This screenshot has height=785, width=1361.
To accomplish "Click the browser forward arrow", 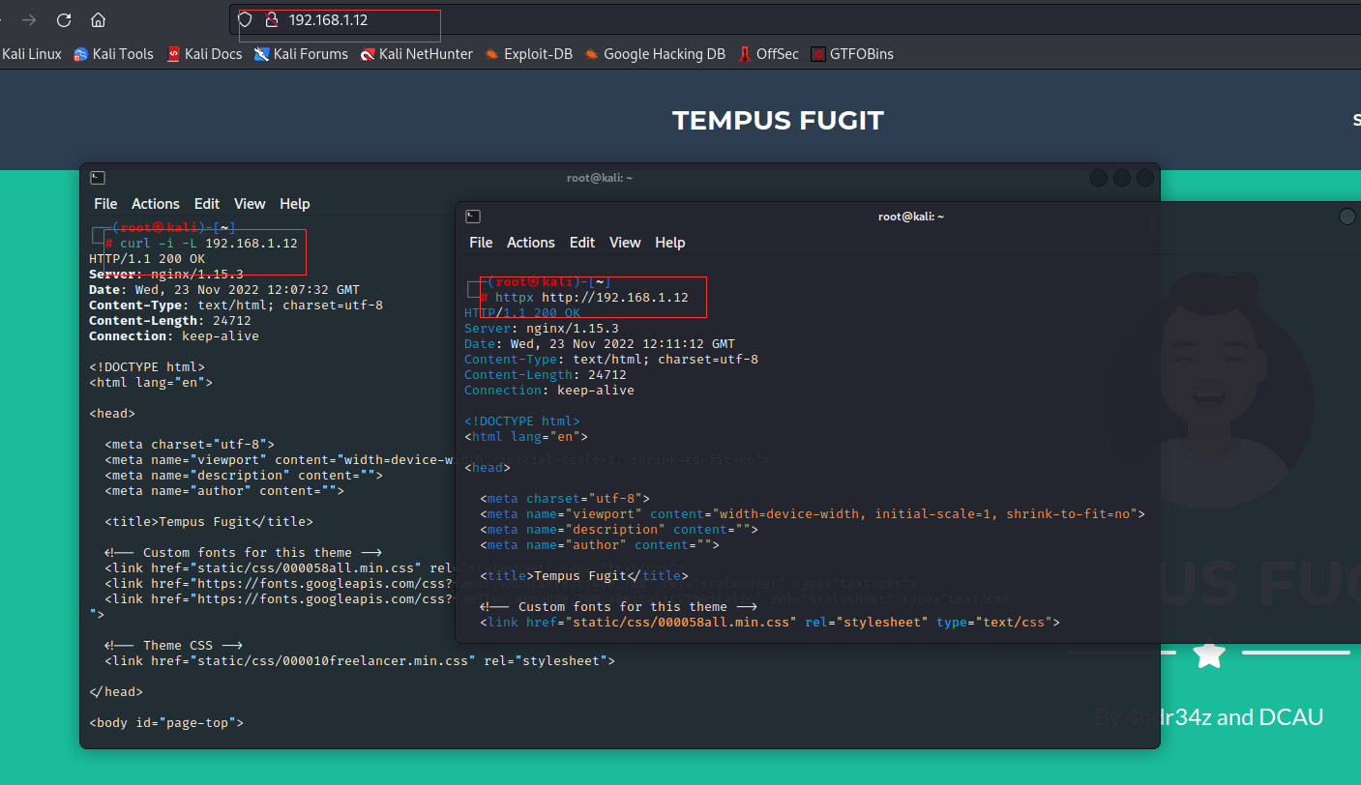I will (x=29, y=19).
